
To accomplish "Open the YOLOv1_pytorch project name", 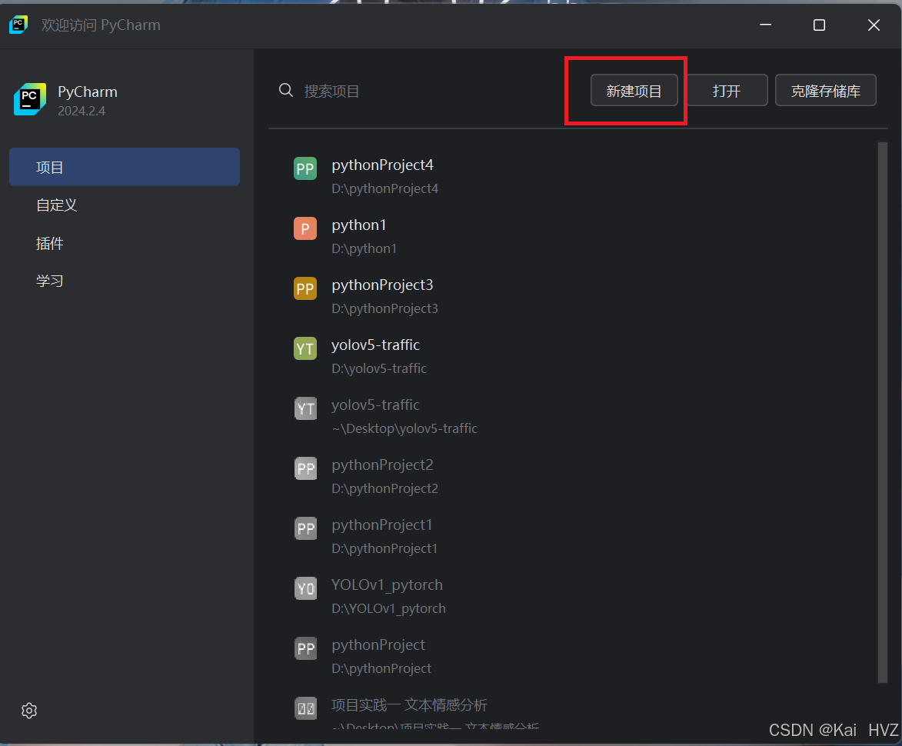I will [387, 585].
